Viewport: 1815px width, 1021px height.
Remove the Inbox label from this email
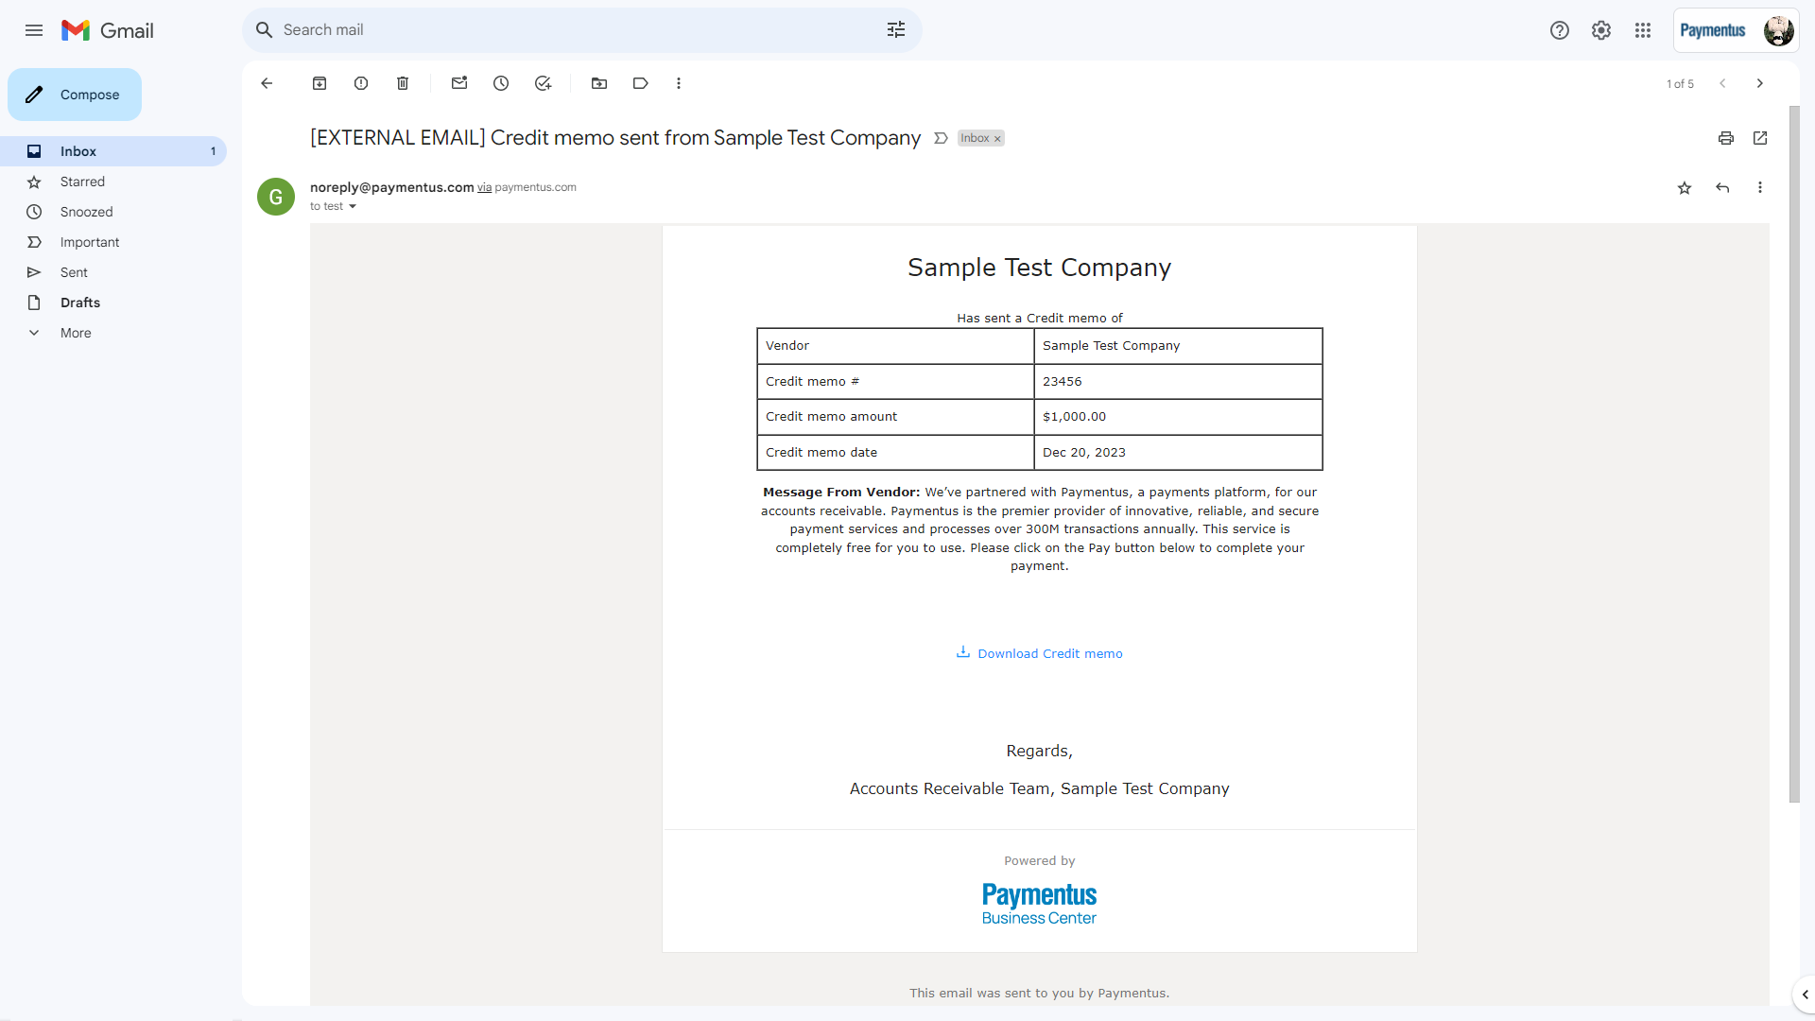[997, 139]
